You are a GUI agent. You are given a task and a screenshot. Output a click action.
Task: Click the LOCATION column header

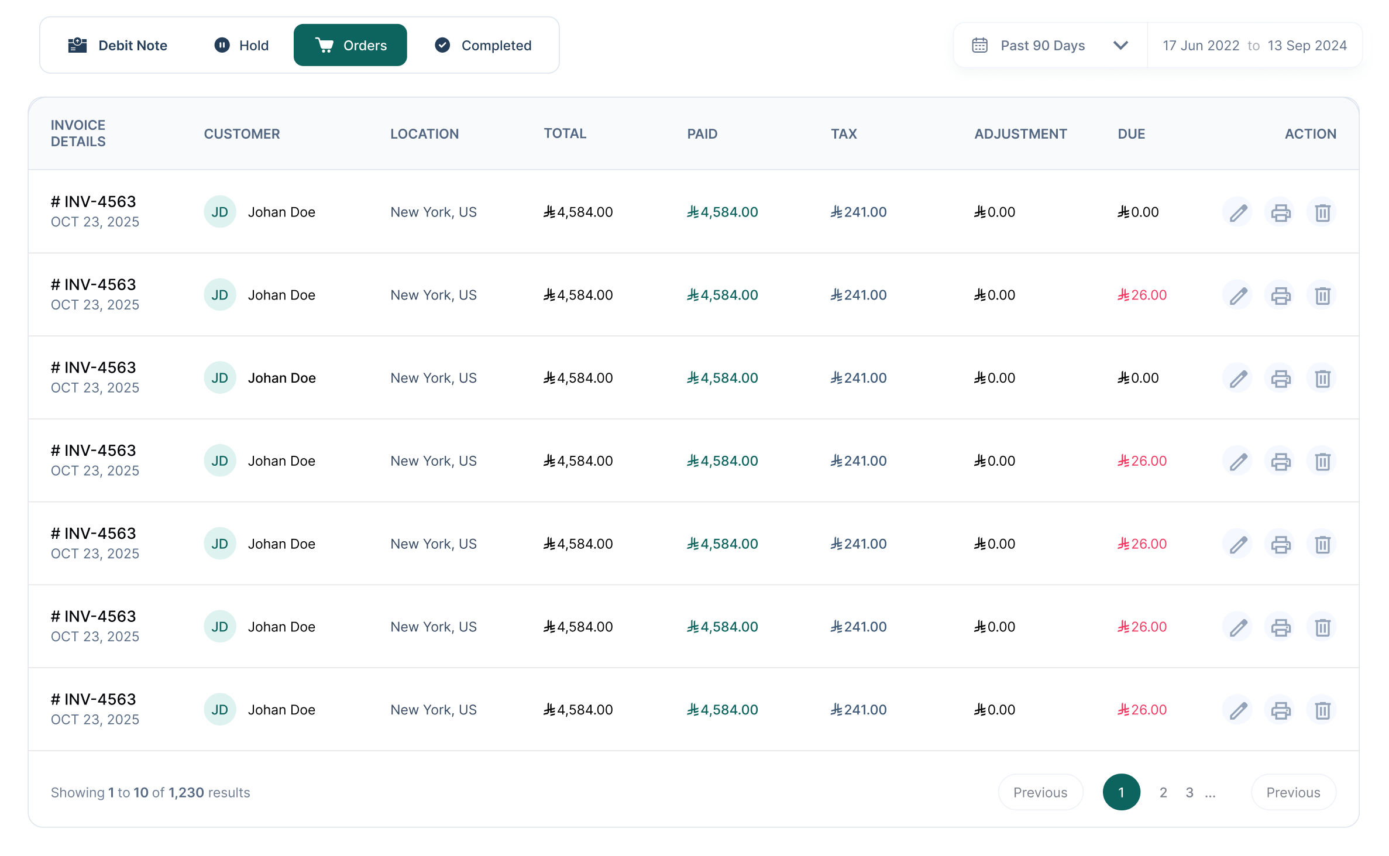[424, 134]
